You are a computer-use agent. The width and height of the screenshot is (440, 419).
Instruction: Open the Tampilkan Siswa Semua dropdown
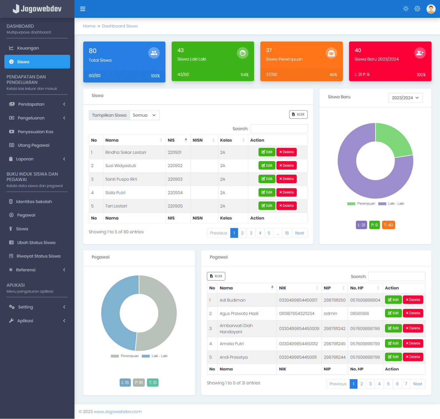pyautogui.click(x=144, y=115)
